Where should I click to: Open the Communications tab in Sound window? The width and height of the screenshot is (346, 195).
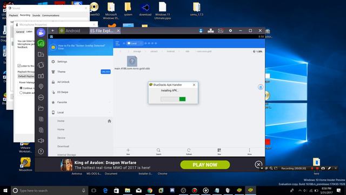pos(50,15)
